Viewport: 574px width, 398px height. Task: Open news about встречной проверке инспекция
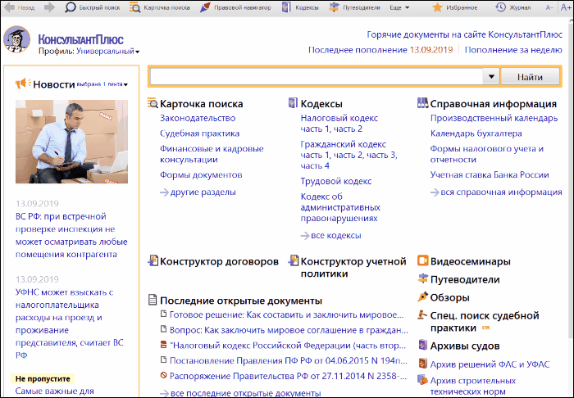pyautogui.click(x=71, y=235)
